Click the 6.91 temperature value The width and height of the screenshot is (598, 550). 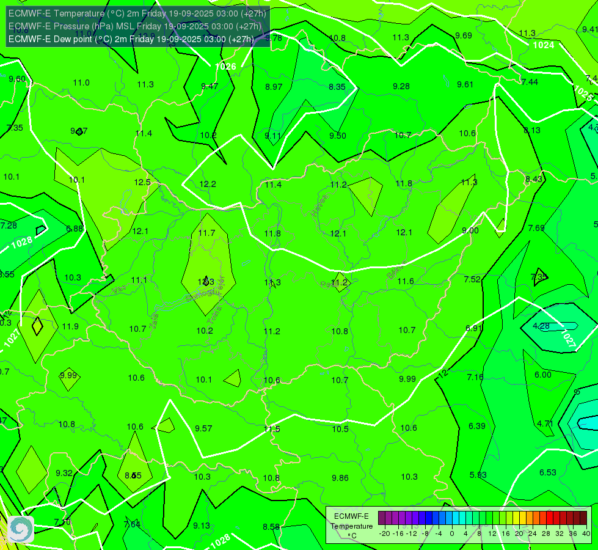pyautogui.click(x=473, y=328)
